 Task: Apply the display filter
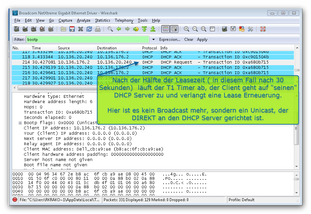(x=202, y=40)
